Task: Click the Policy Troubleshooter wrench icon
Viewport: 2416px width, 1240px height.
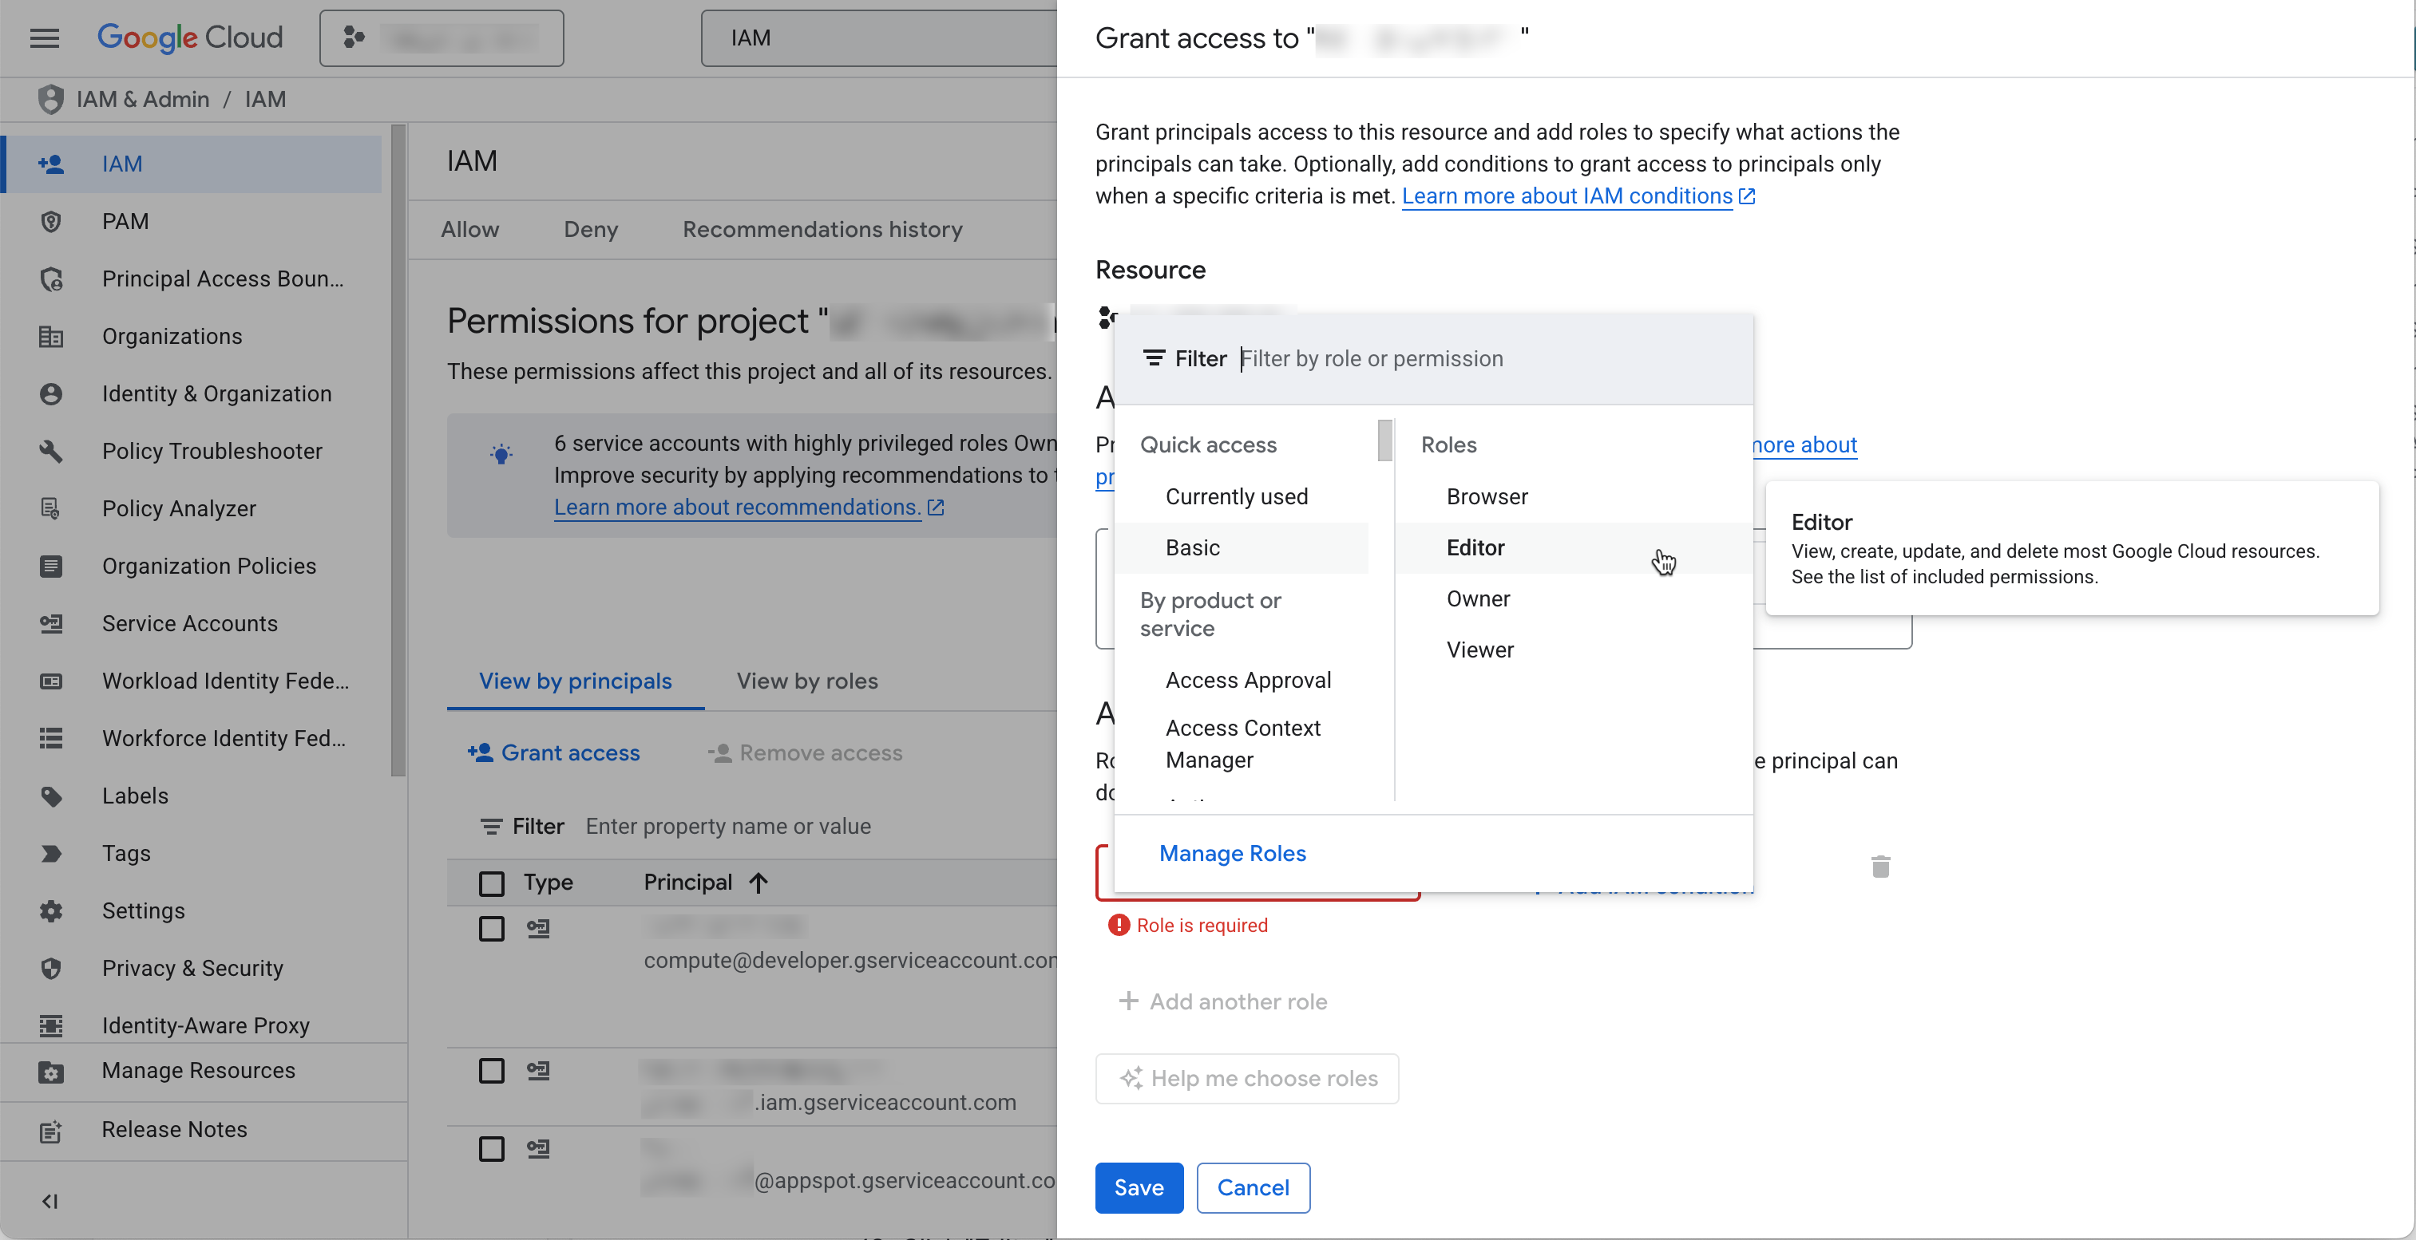Action: tap(50, 451)
